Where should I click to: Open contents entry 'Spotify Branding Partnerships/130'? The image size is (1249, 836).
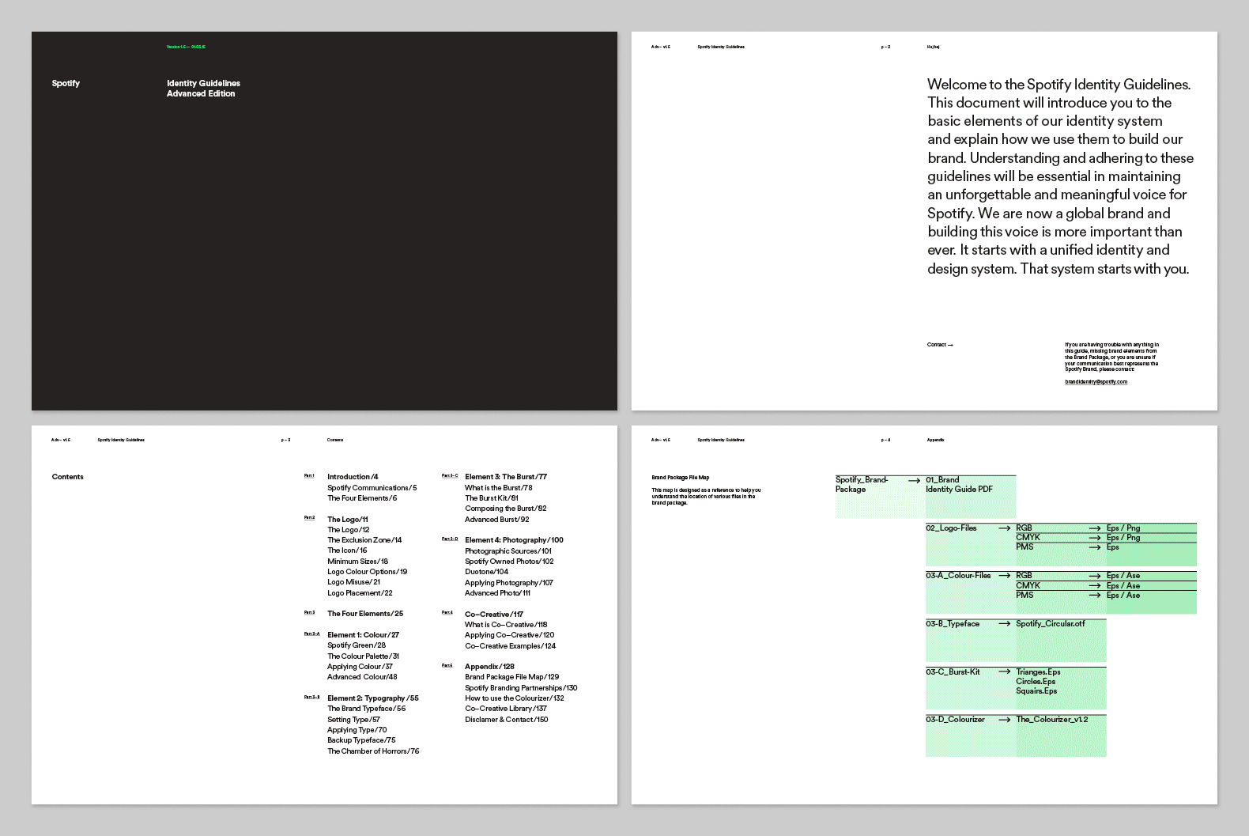click(x=521, y=688)
